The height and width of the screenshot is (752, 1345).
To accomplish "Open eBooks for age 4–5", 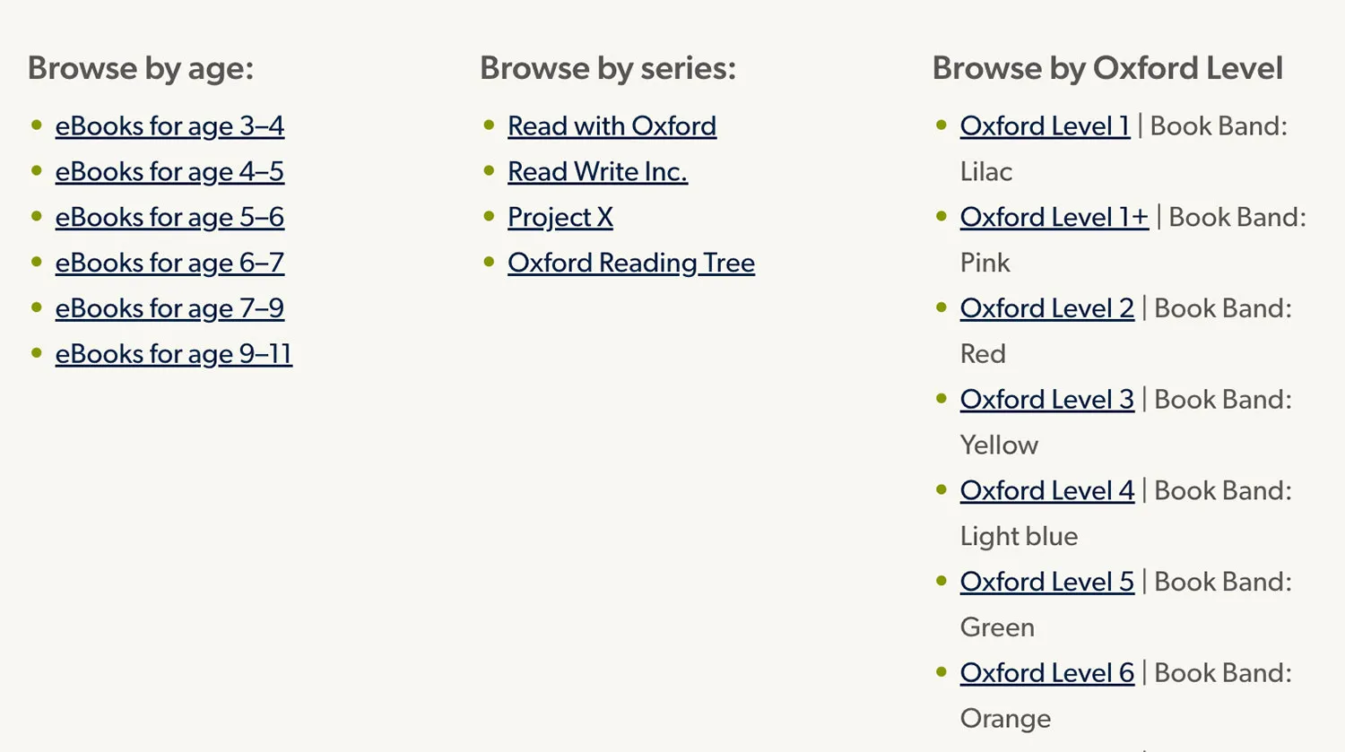I will 169,172.
